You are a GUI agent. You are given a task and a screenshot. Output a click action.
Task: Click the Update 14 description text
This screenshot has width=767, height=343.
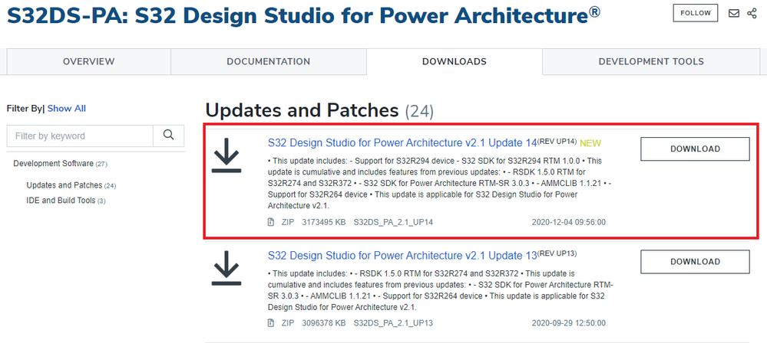pos(439,183)
